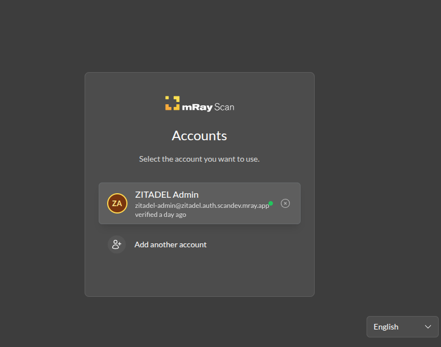Click the mRay Scan logo
441x347 pixels.
coord(200,104)
